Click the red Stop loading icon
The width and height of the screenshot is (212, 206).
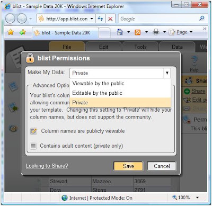110,19
